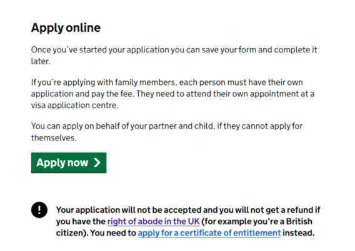Click the green Apply now button

click(69, 162)
